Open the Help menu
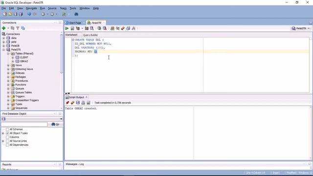Image resolution: width=313 pixels, height=176 pixels. coord(96,8)
